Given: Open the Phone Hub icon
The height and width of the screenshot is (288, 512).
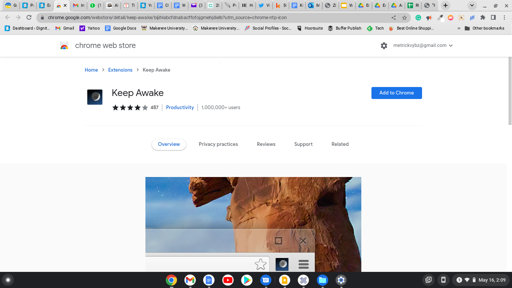Looking at the screenshot, I should [x=443, y=280].
